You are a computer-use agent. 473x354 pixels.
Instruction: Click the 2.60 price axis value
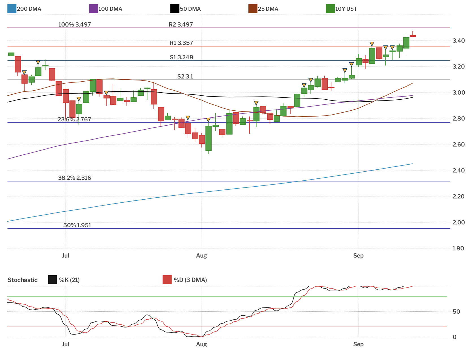coord(459,145)
